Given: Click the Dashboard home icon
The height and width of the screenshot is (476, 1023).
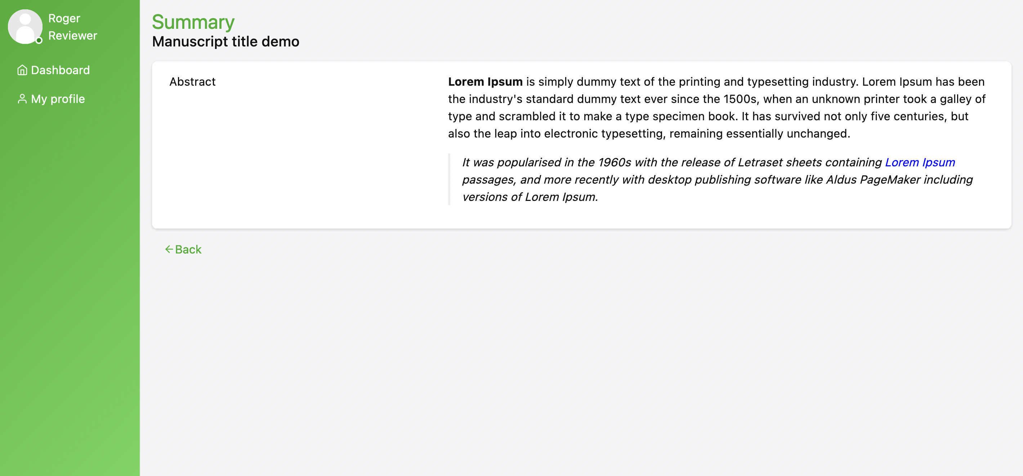Looking at the screenshot, I should [x=22, y=70].
